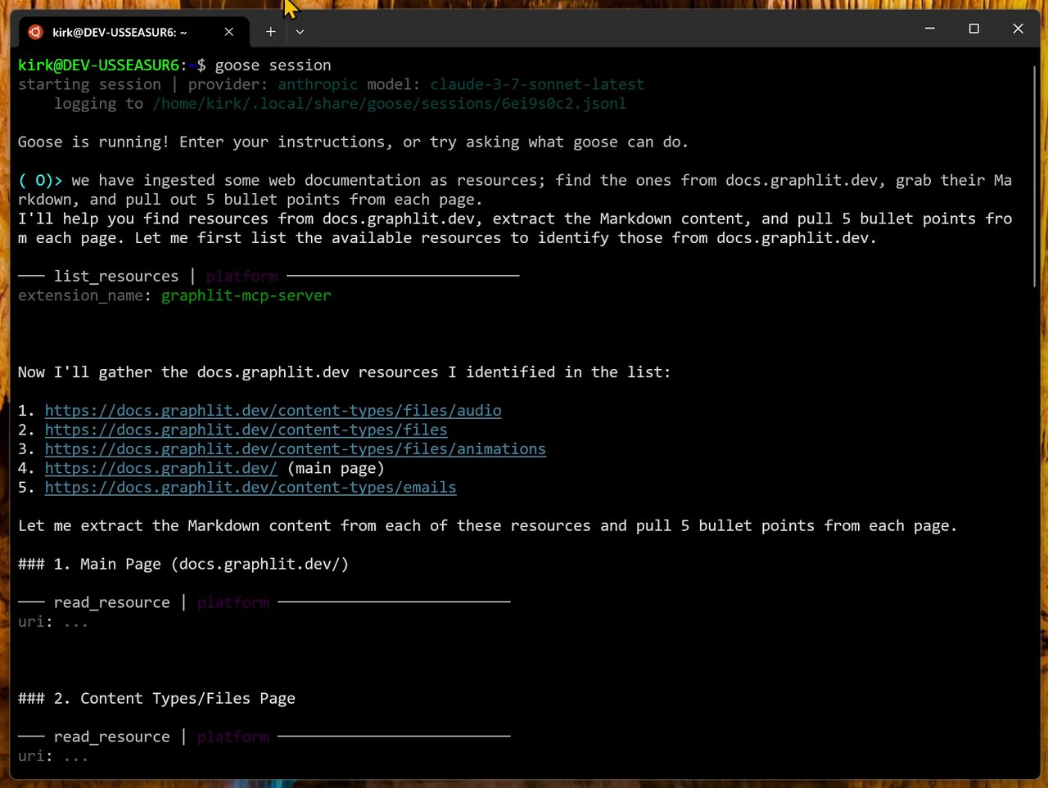Click the '( O)>' goose prompt
This screenshot has width=1048, height=788.
(40, 181)
